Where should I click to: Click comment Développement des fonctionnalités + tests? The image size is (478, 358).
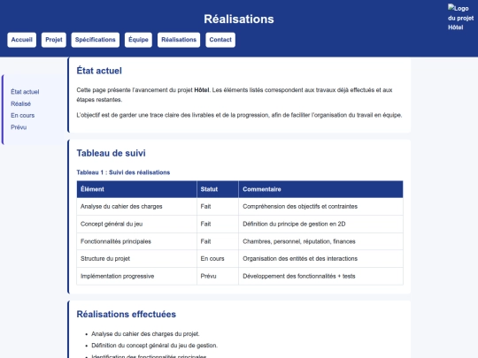320,276
